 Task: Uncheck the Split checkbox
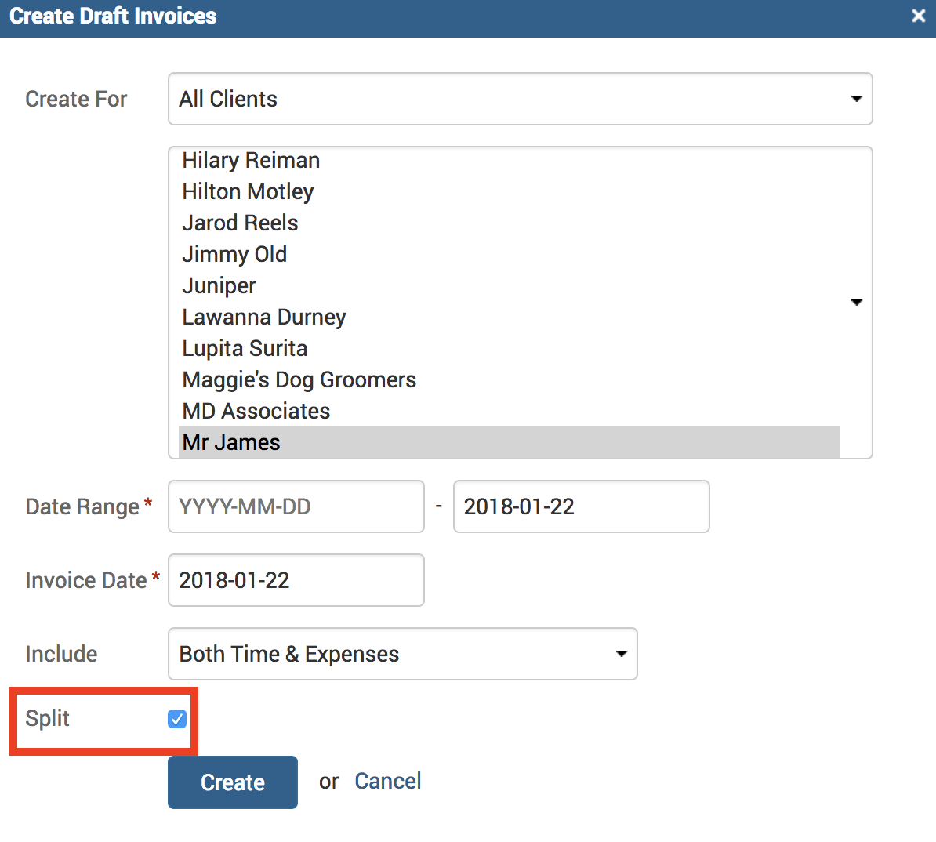(x=177, y=719)
